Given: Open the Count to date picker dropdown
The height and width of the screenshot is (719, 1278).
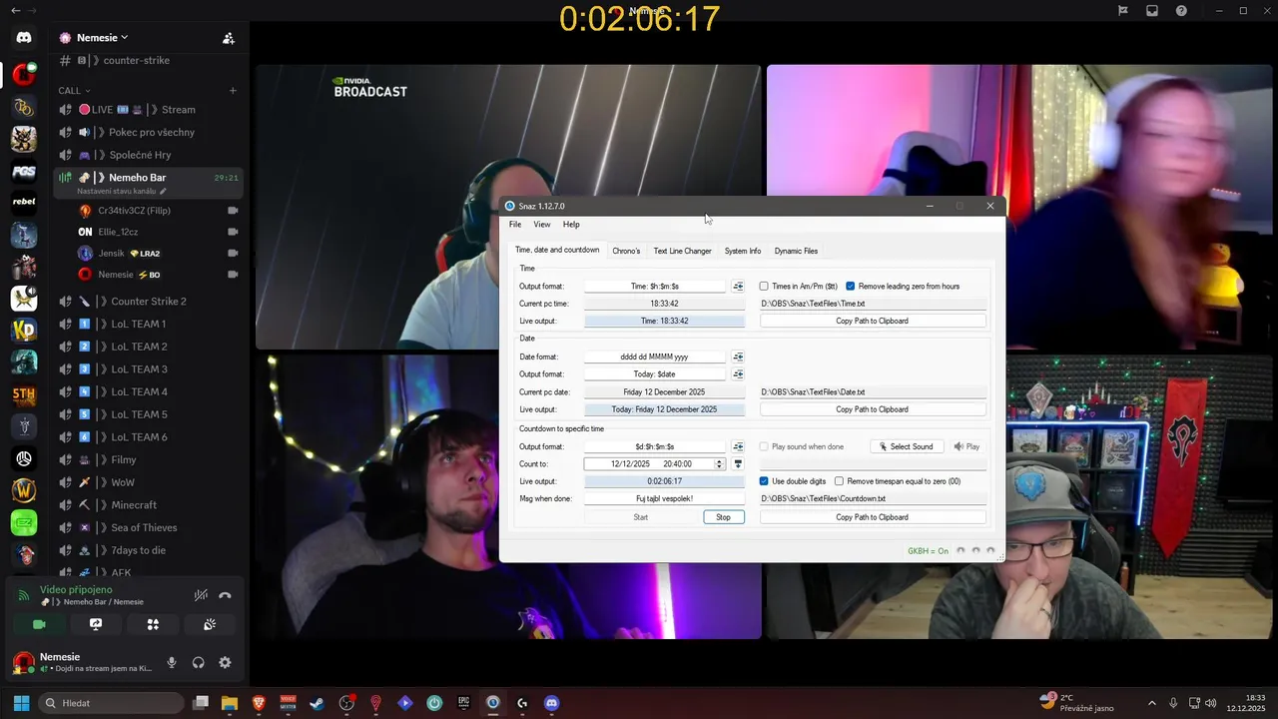Looking at the screenshot, I should click(x=739, y=464).
